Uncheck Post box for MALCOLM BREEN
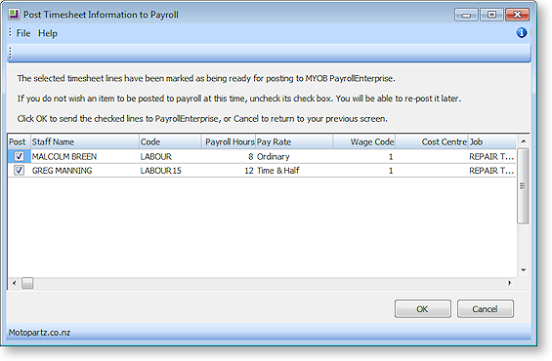Viewport: 552px width, 361px height. click(19, 156)
